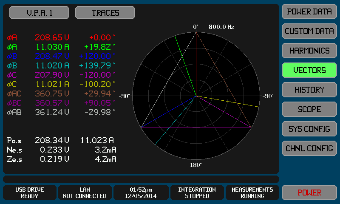The height and width of the screenshot is (204, 340).
Task: Click the center of the vector diagram
Action: click(x=196, y=96)
